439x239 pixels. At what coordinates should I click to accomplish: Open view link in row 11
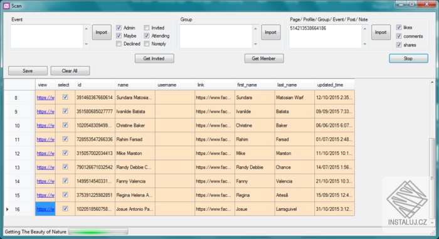point(46,139)
